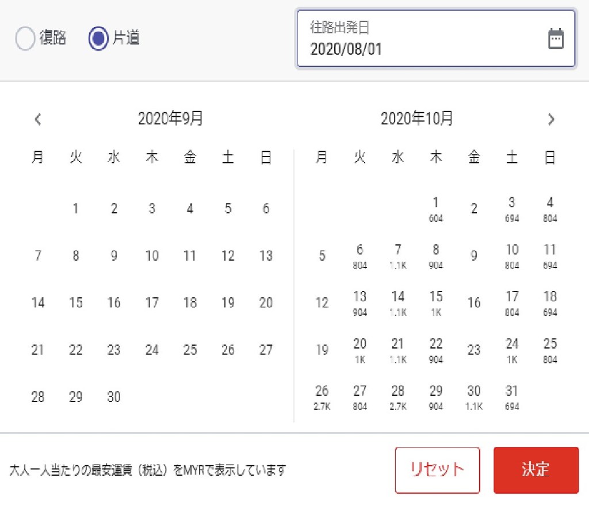Select September 15 in the calendar
This screenshot has width=589, height=505.
coord(76,303)
